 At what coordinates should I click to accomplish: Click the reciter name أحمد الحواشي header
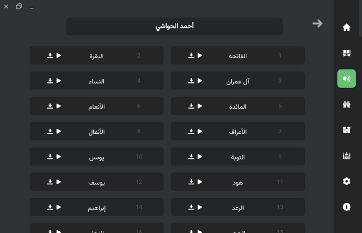click(174, 26)
